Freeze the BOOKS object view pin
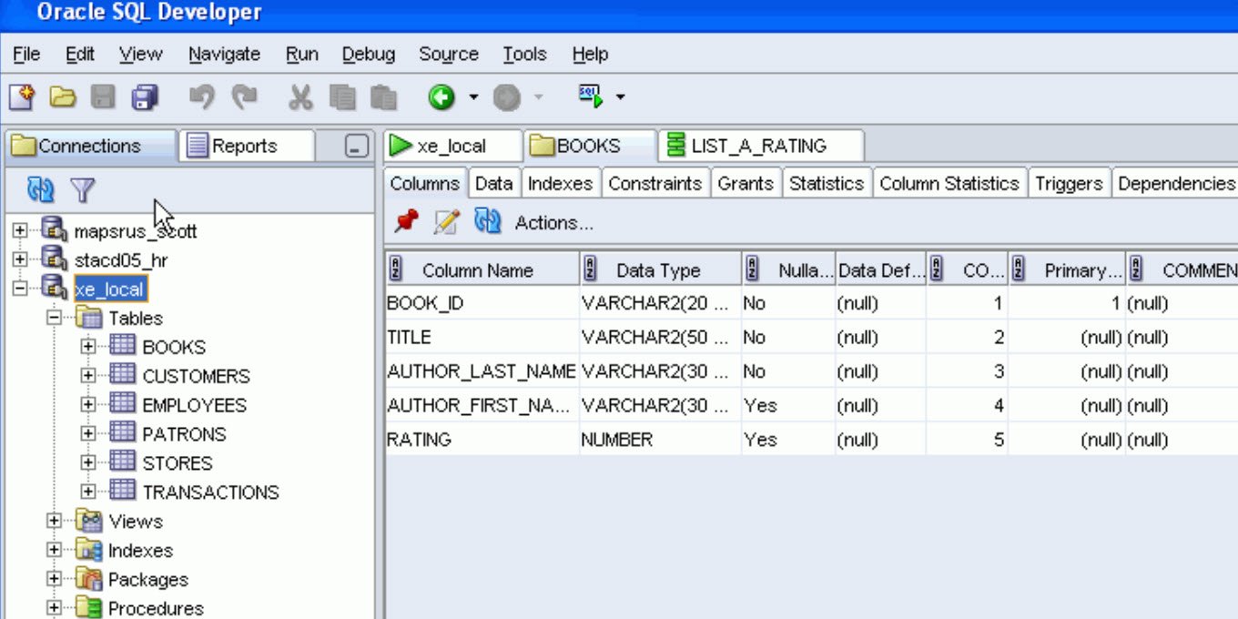This screenshot has width=1238, height=619. 404,221
